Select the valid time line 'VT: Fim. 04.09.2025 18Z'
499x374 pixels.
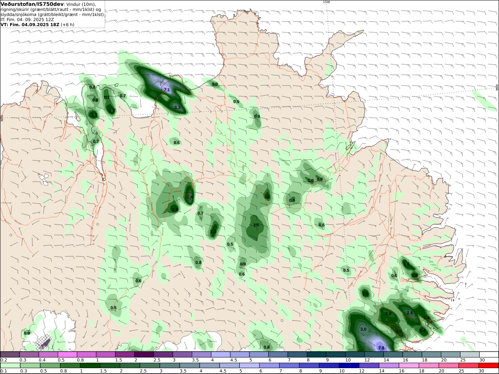point(30,25)
